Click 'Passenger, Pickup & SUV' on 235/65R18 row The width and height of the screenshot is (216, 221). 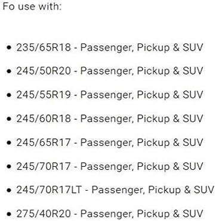141,48
